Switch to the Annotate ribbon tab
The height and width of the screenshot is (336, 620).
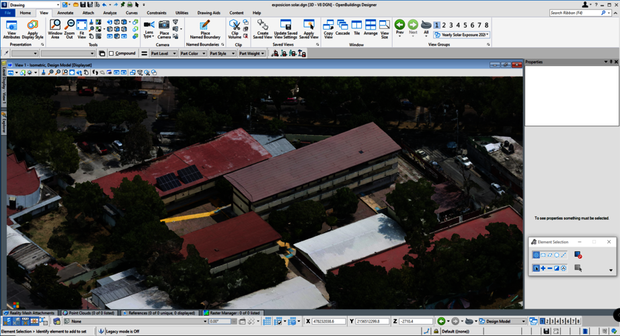point(65,13)
